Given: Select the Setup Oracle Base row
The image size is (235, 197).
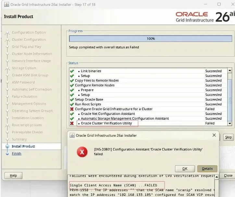Looking at the screenshot, I should pyautogui.click(x=148, y=99).
